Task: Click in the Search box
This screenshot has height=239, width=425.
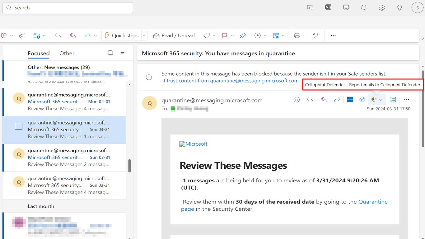Action: [x=68, y=8]
